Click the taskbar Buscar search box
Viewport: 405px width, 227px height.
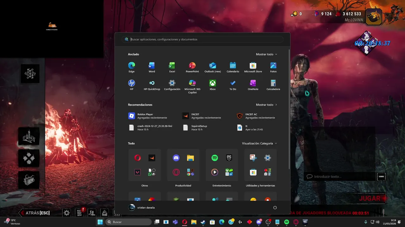click(x=129, y=222)
